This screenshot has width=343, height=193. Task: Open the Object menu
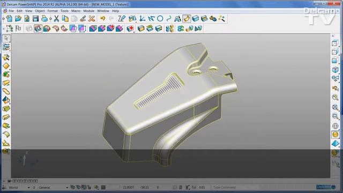[40, 11]
